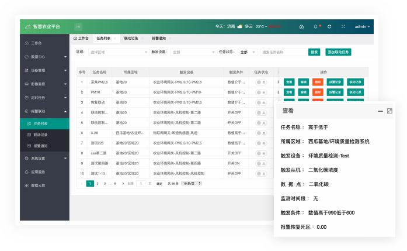Screen dimensions: 407x251
Task: Click the refresh icon in header
Action: tap(329, 27)
